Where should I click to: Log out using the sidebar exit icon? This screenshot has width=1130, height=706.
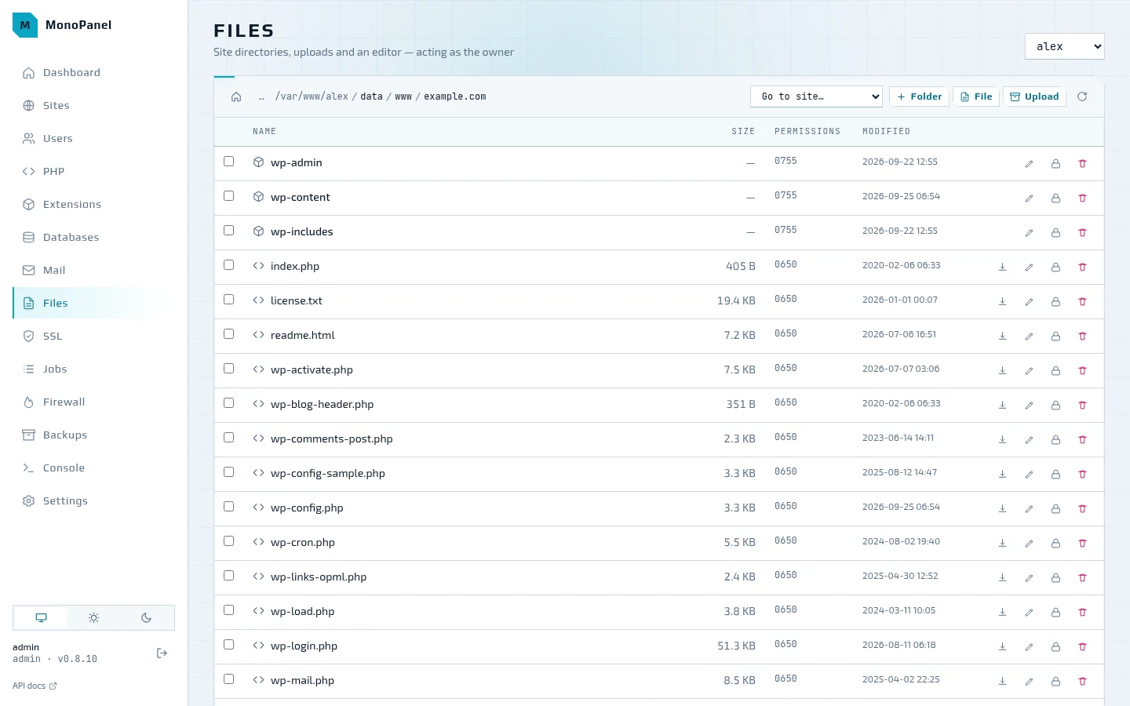(162, 653)
